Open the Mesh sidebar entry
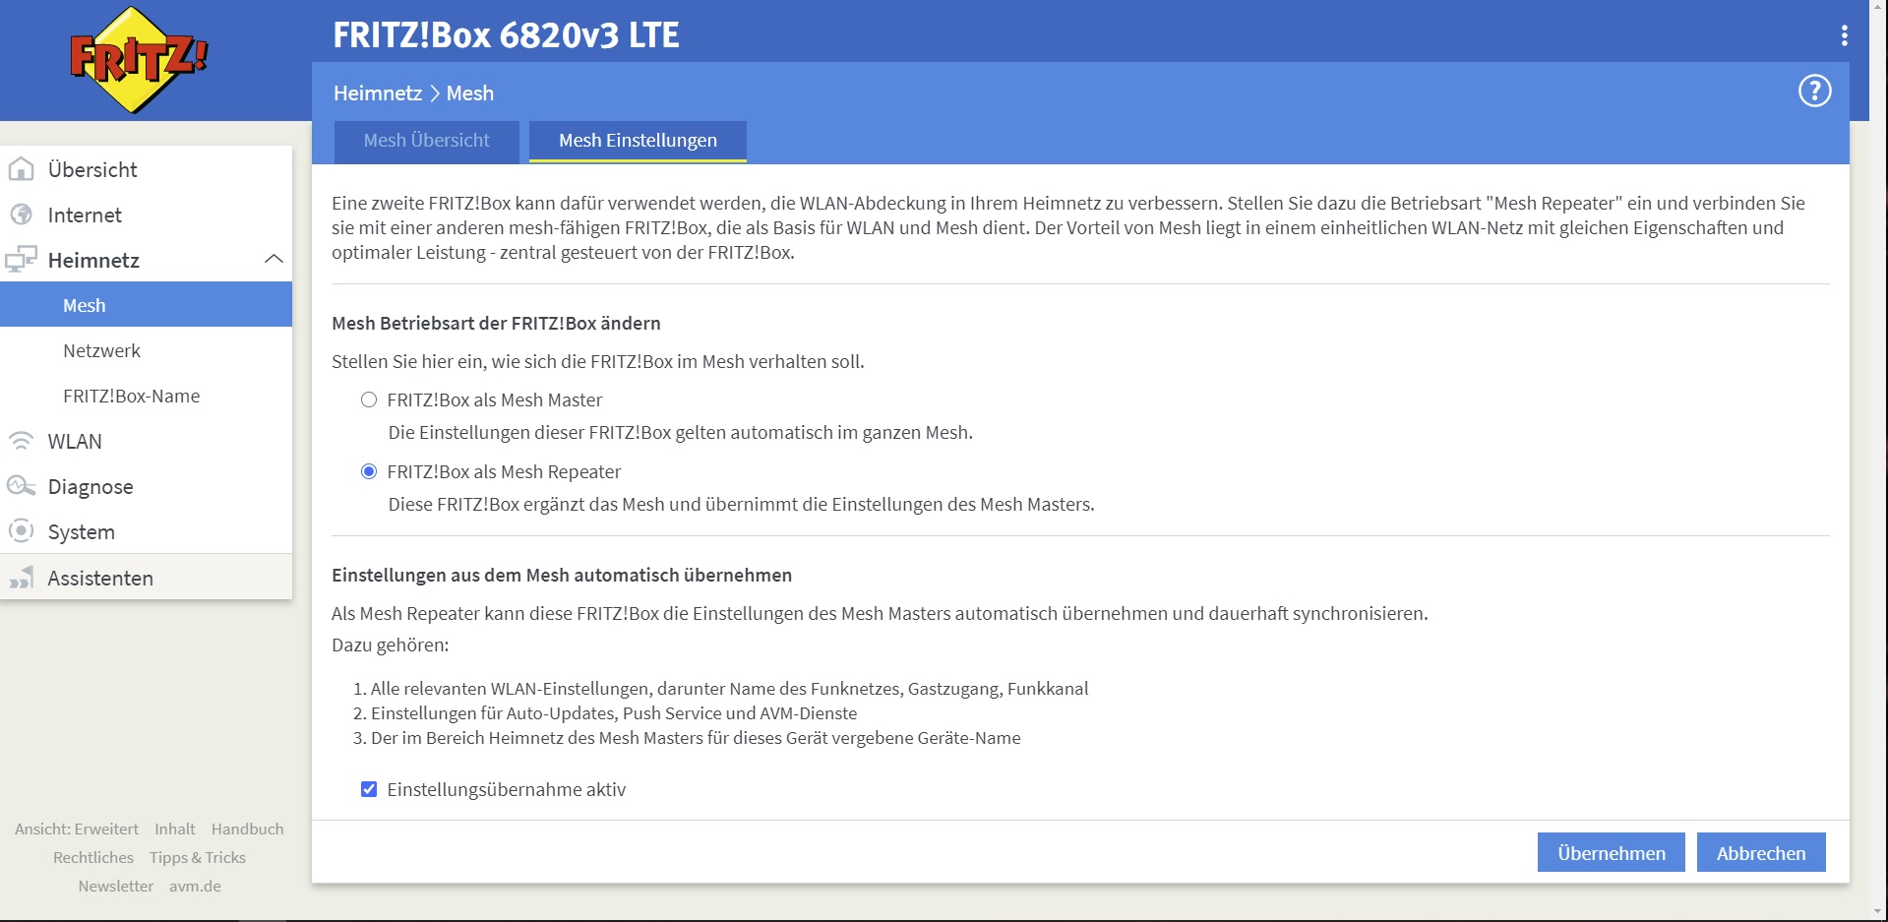This screenshot has height=922, width=1888. point(146,305)
